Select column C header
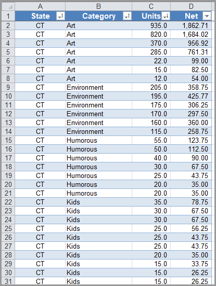The width and height of the screenshot is (216, 286). [151, 7]
